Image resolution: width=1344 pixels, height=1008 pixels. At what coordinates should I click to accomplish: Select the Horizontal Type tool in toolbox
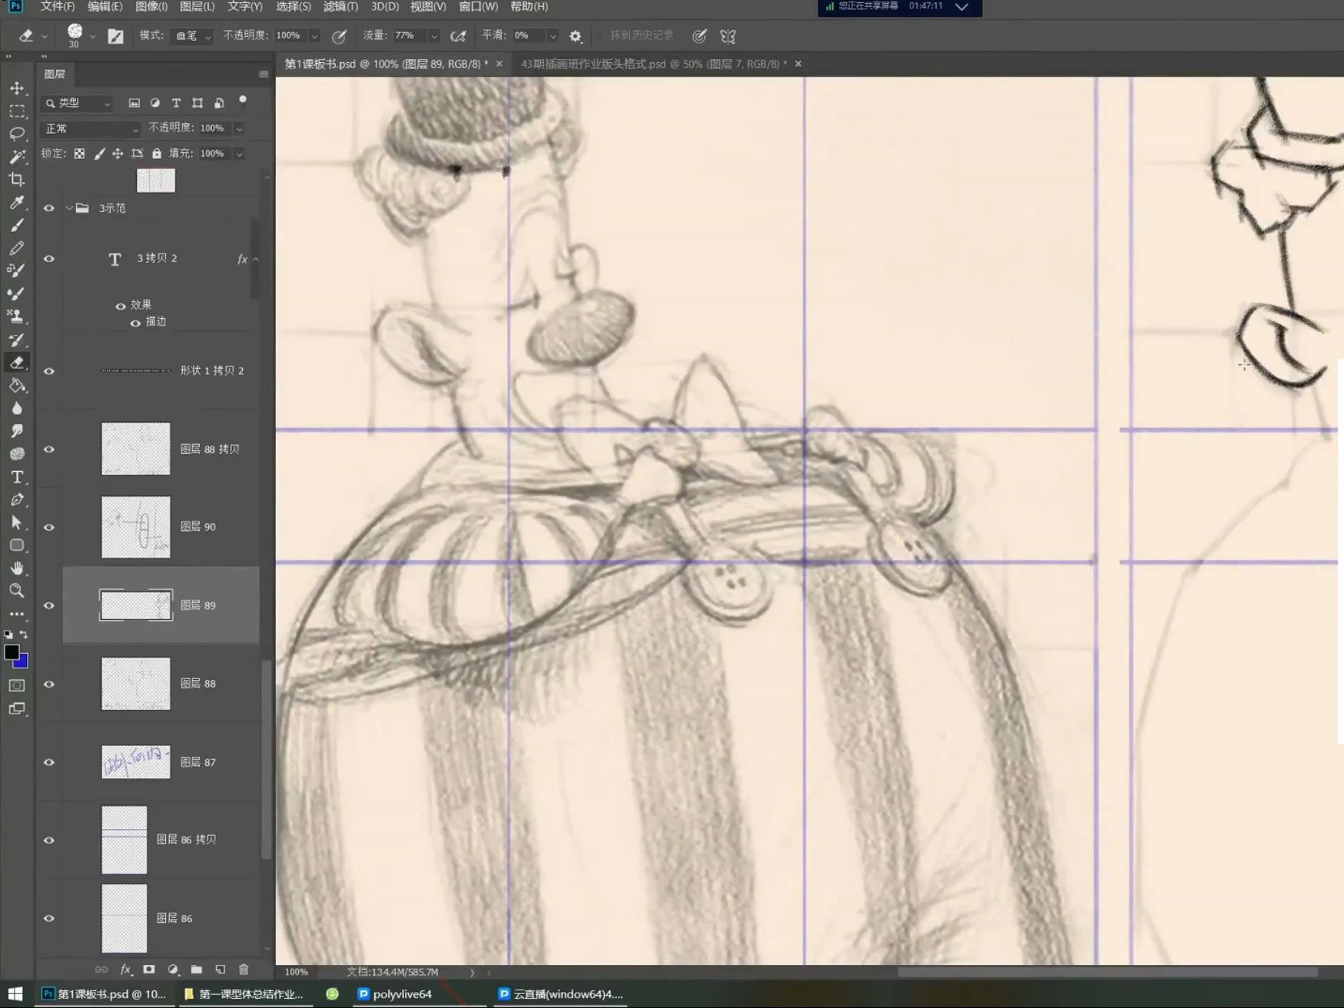(17, 477)
